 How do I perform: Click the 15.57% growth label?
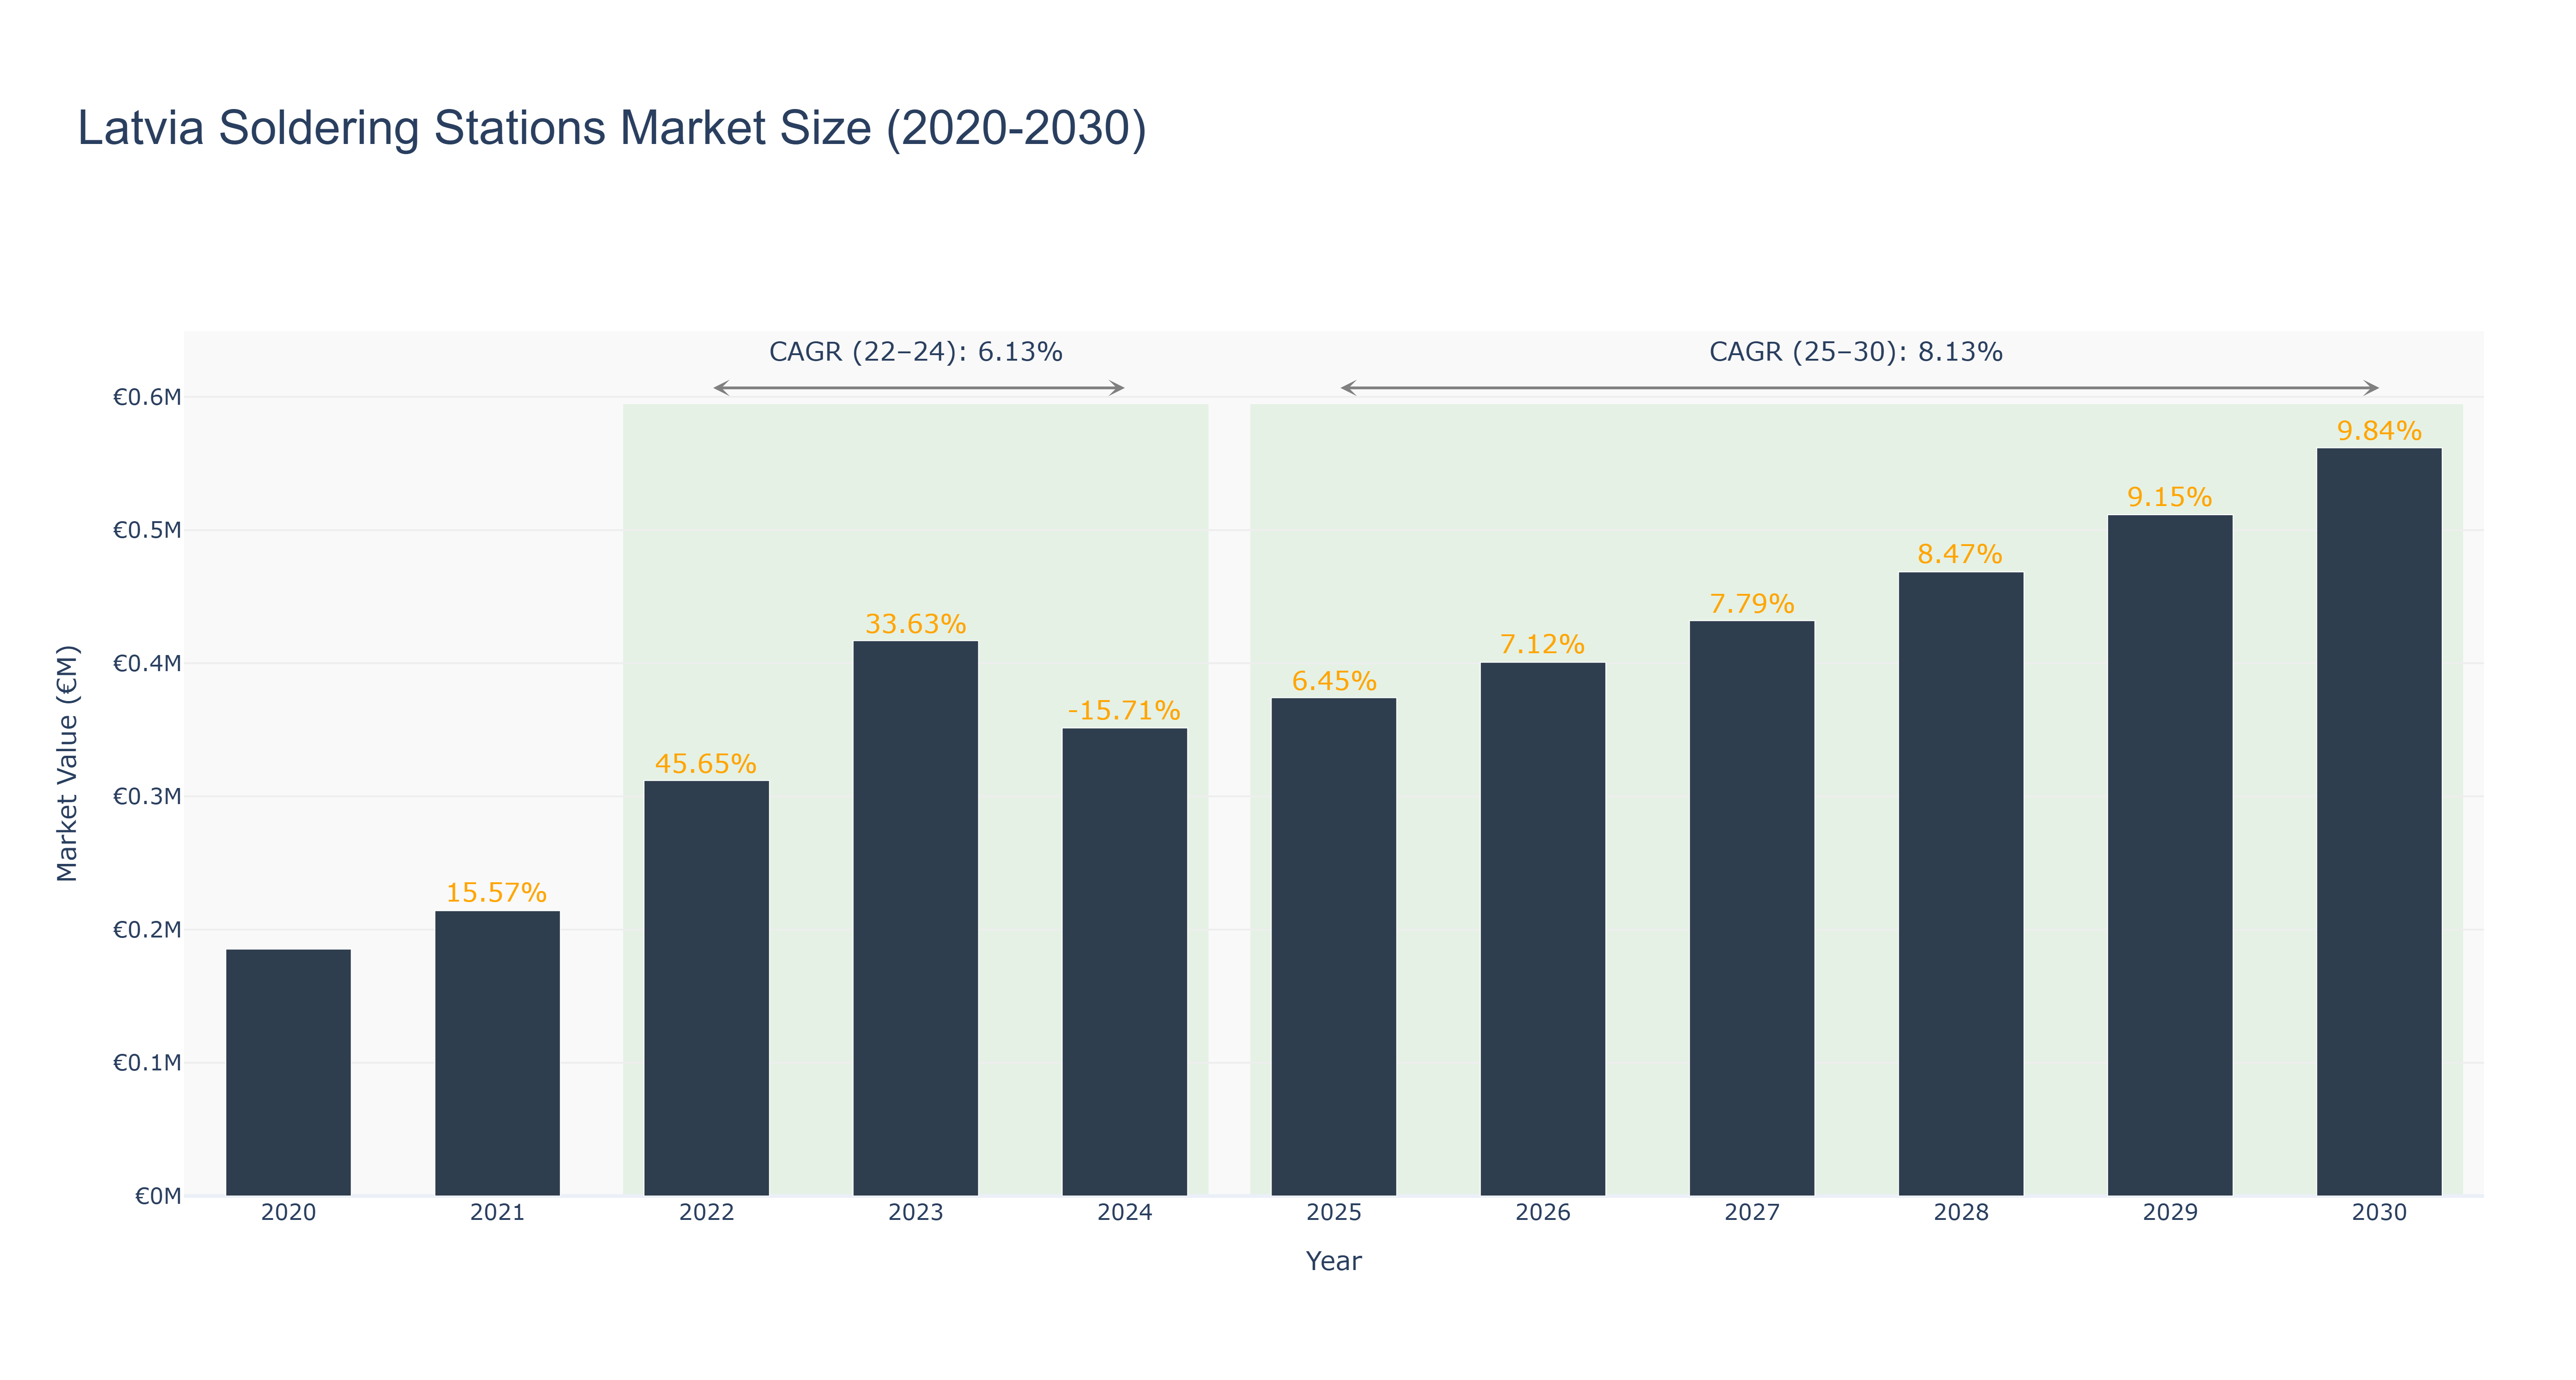point(496,892)
